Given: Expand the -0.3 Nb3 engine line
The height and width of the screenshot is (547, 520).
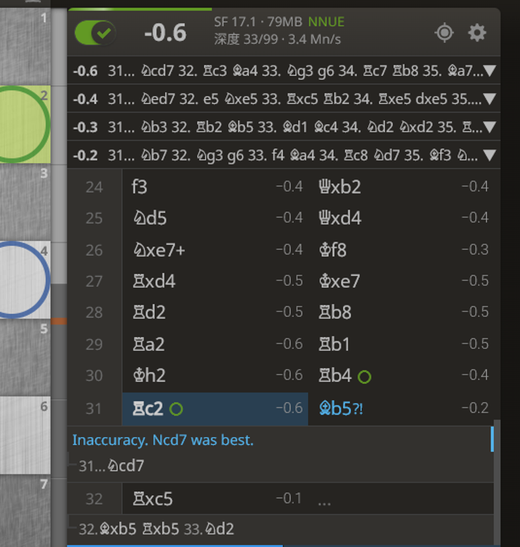Looking at the screenshot, I should pos(490,127).
